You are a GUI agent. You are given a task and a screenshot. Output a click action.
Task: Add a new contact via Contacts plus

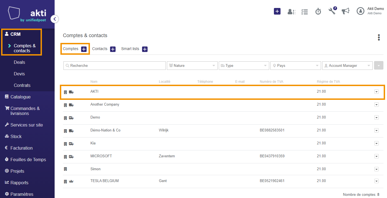113,49
